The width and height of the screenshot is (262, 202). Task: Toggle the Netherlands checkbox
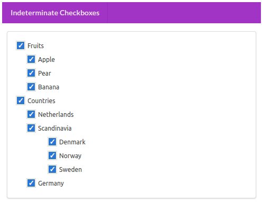[x=31, y=114]
